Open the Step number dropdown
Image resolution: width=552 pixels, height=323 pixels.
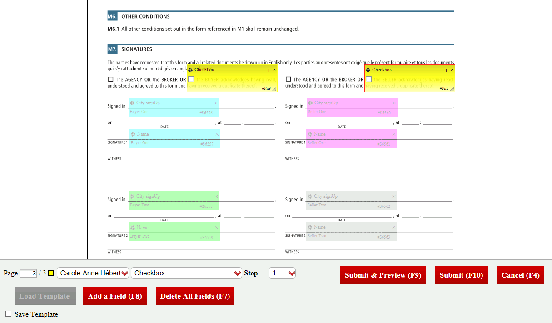(282, 273)
